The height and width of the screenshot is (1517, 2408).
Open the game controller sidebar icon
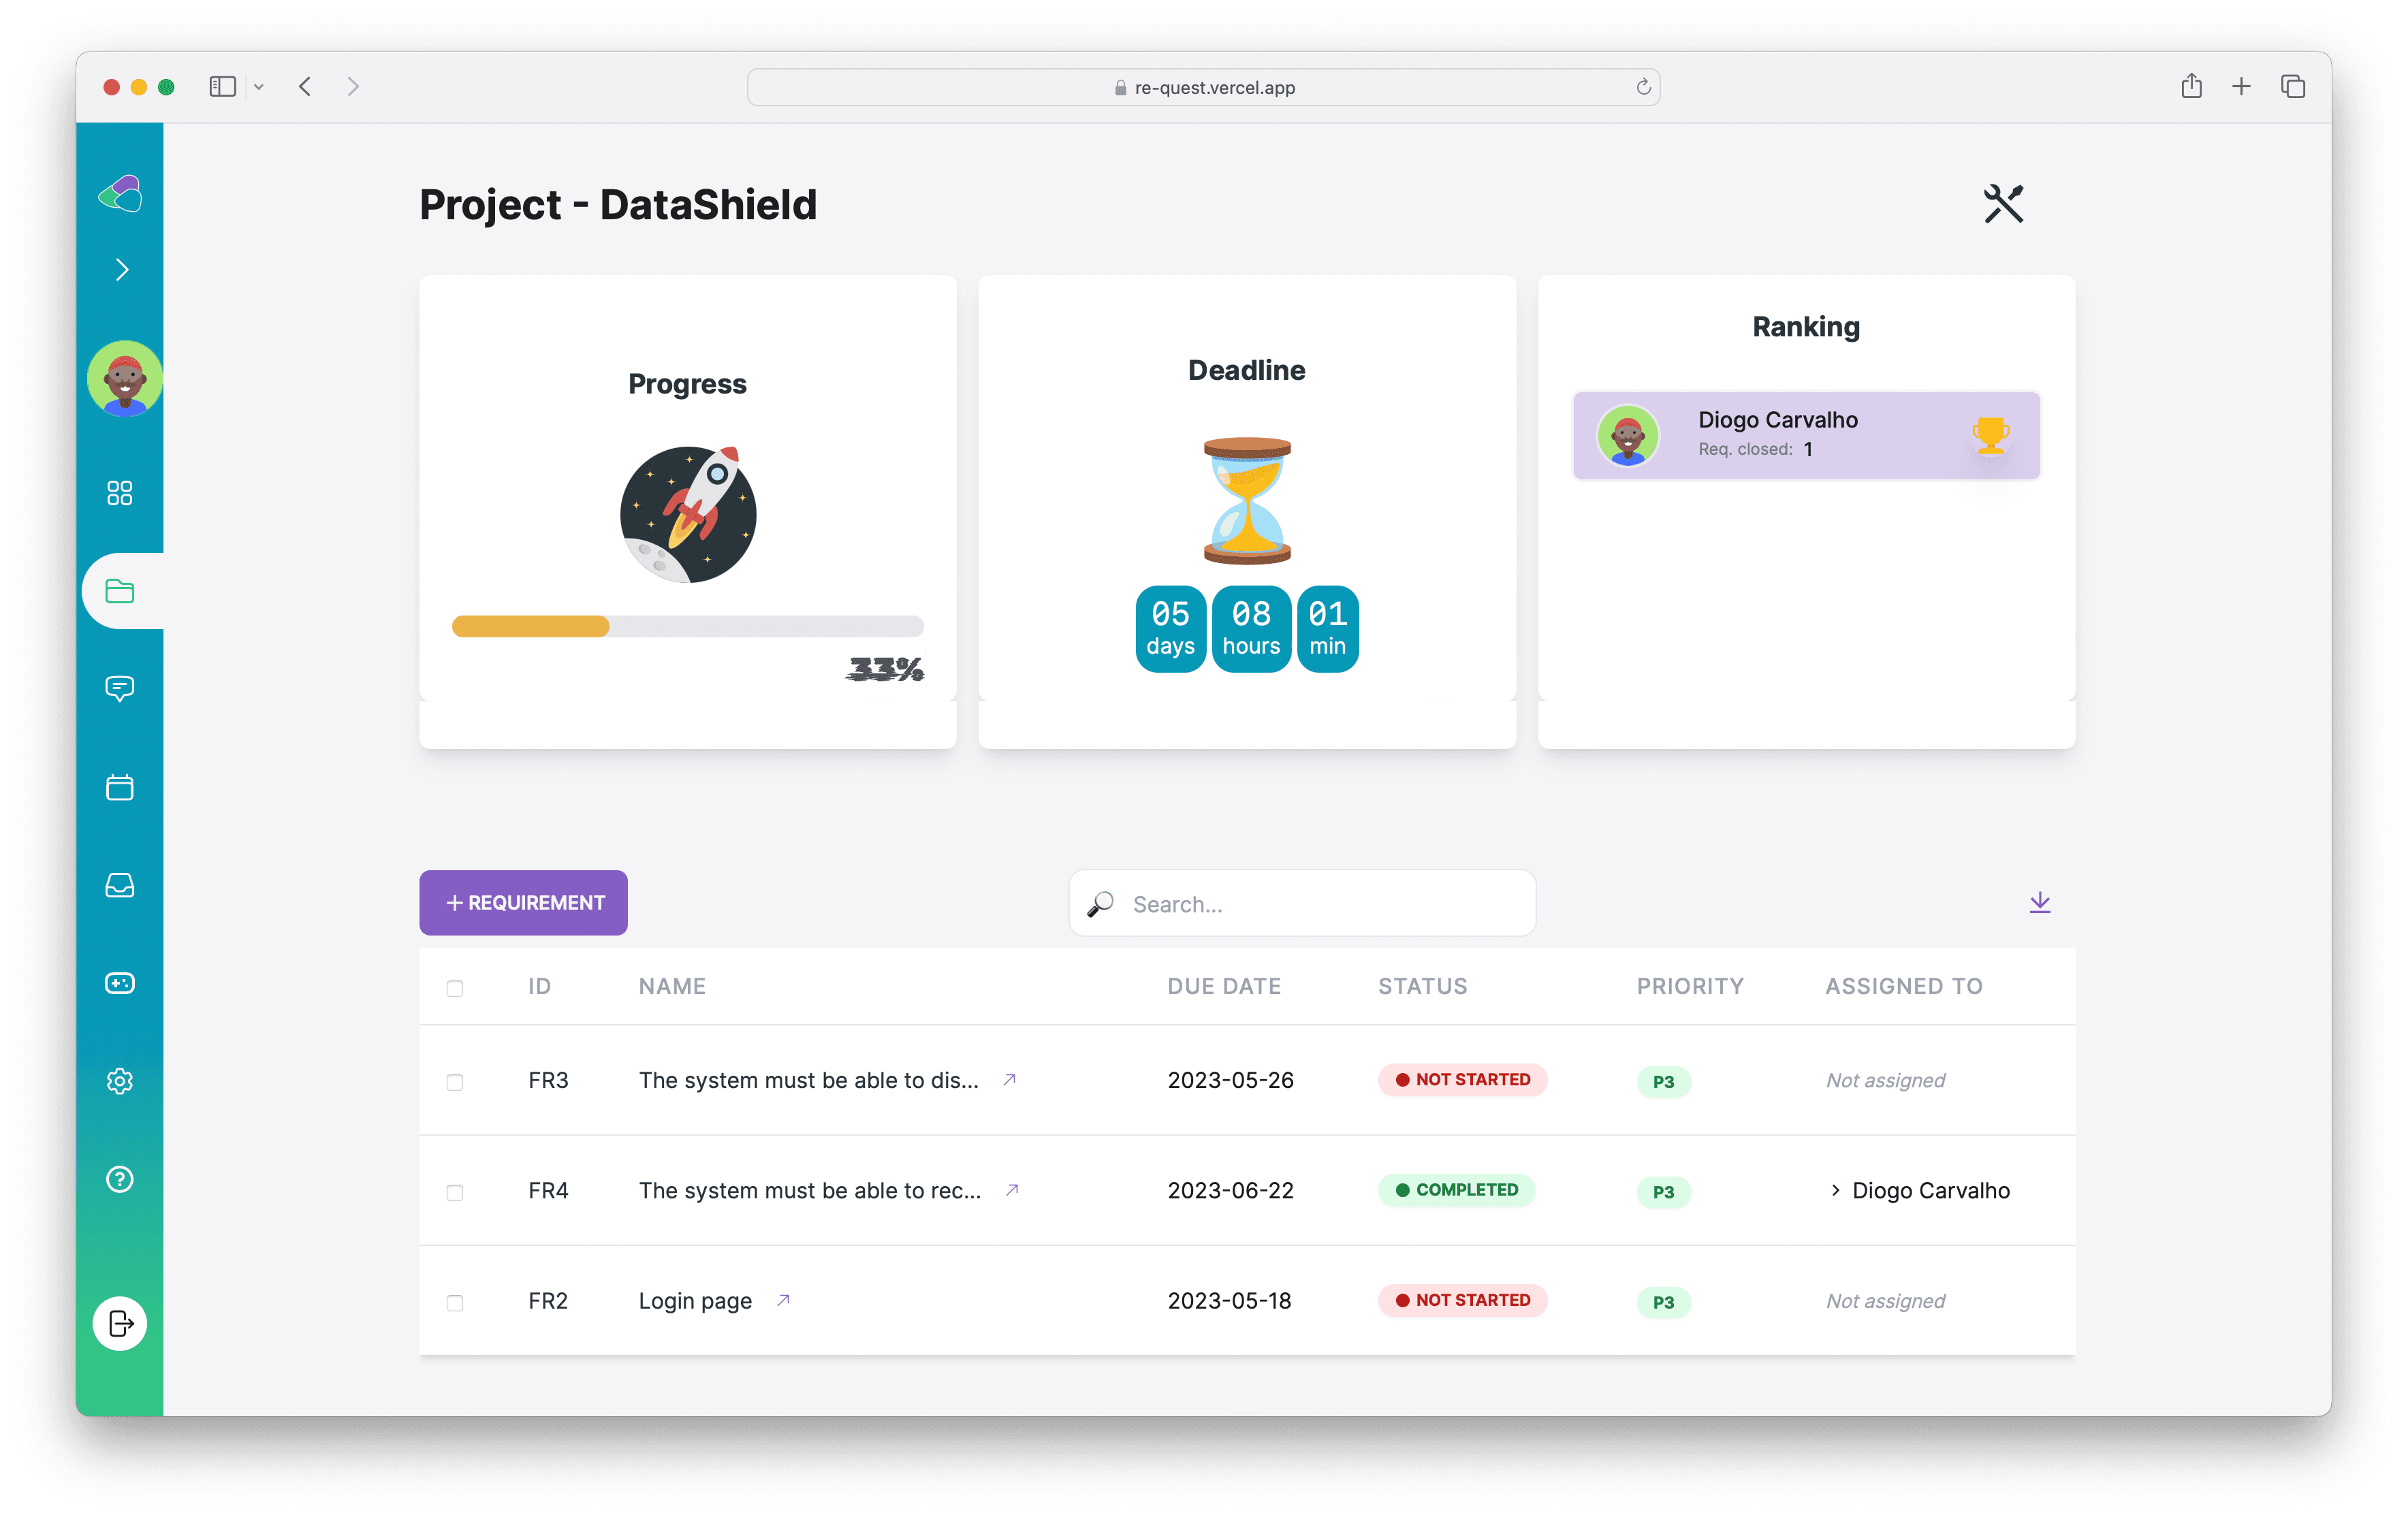120,983
